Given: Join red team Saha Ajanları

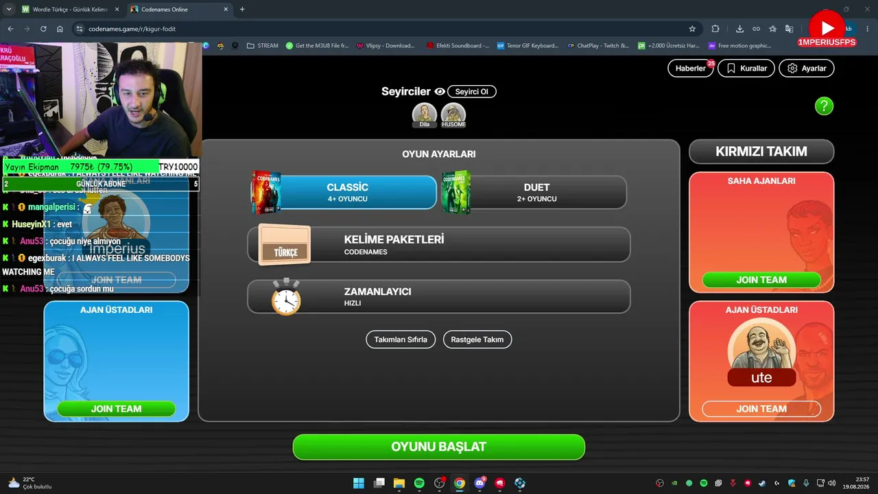Looking at the screenshot, I should [x=761, y=280].
